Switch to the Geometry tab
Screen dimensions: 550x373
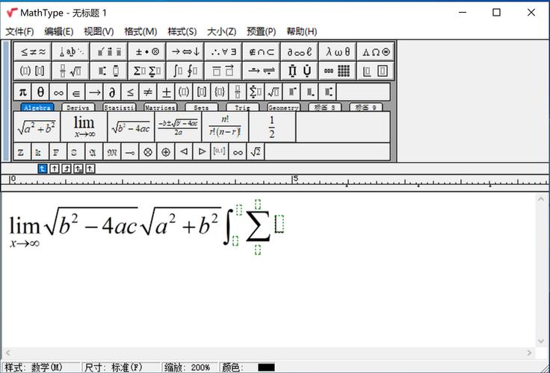pos(283,107)
